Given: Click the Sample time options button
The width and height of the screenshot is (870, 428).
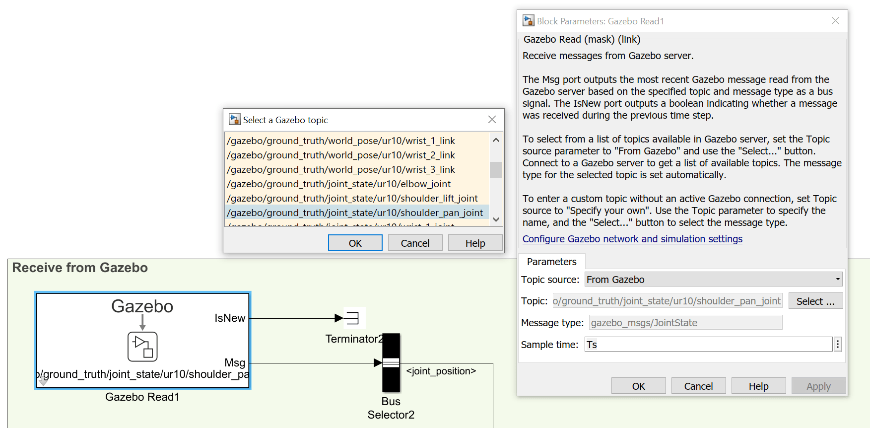Looking at the screenshot, I should point(838,344).
